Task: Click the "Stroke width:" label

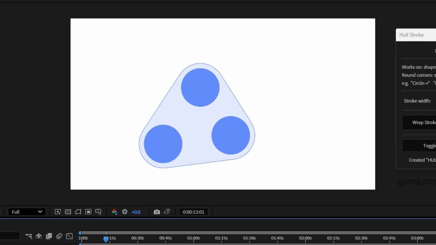Action: tap(417, 101)
